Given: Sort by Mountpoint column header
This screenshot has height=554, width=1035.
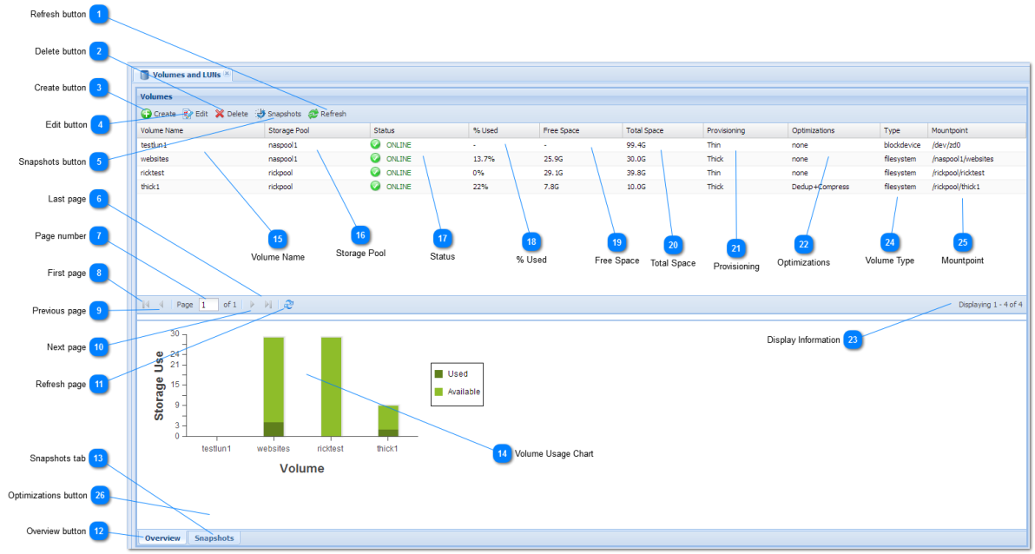Looking at the screenshot, I should [978, 131].
